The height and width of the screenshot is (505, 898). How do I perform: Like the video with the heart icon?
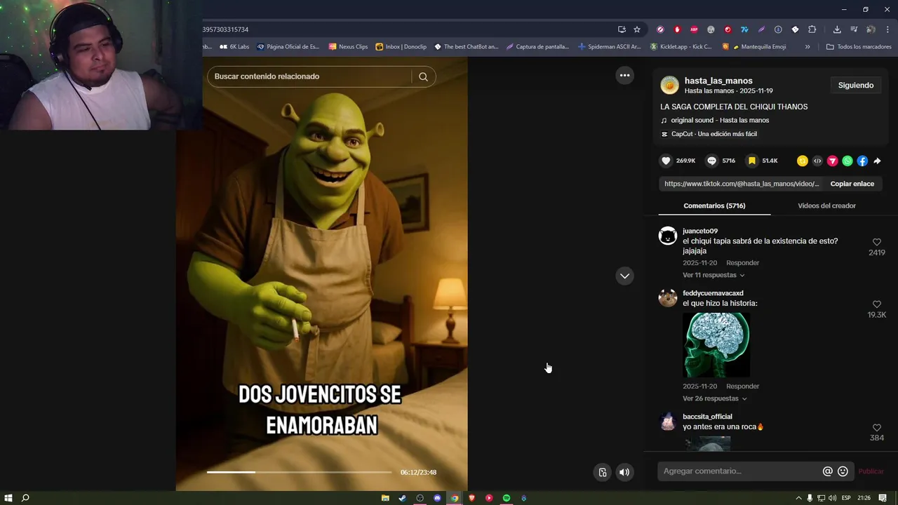coord(666,161)
